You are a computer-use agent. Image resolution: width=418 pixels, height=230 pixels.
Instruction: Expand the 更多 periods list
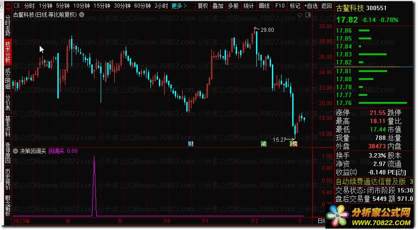click(x=179, y=6)
